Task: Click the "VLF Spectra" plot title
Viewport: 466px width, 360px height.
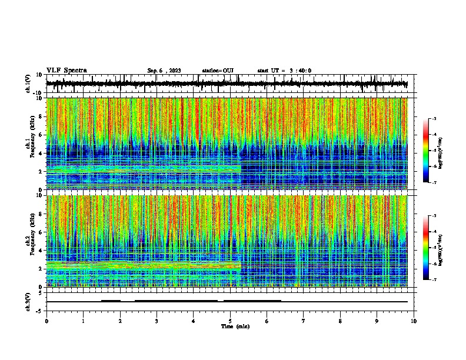Action: pyautogui.click(x=67, y=71)
